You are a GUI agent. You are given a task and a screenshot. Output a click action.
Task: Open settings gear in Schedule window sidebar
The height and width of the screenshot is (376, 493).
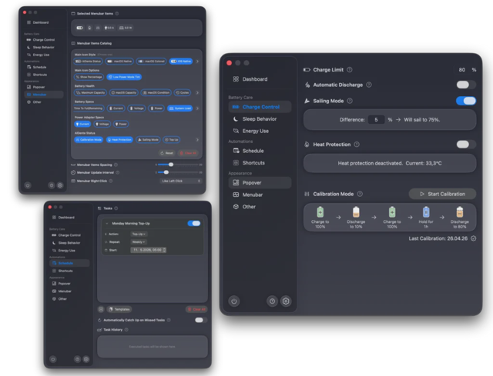tap(86, 359)
